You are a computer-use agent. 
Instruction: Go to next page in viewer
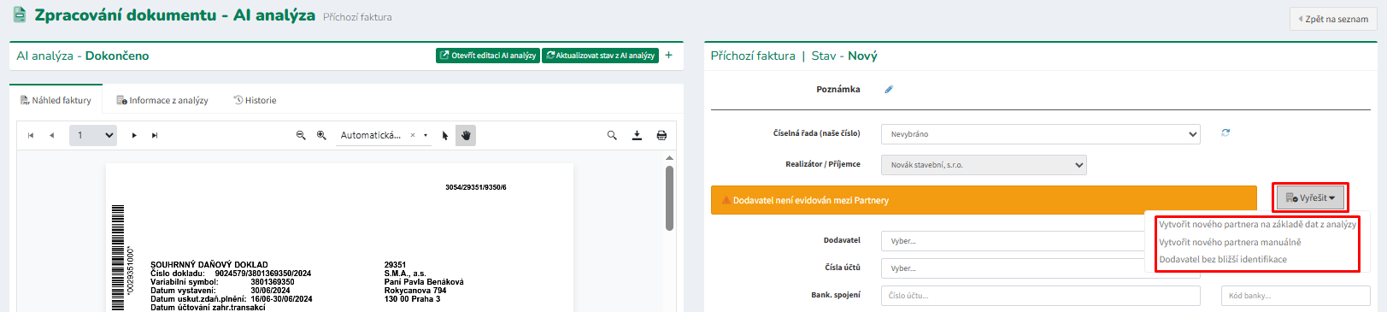click(x=134, y=135)
